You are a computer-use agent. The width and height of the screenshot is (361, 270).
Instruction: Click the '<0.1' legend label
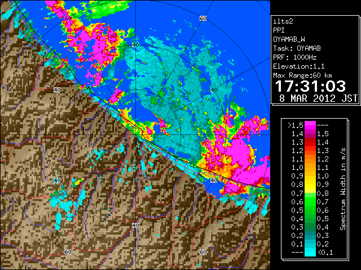click(x=325, y=253)
